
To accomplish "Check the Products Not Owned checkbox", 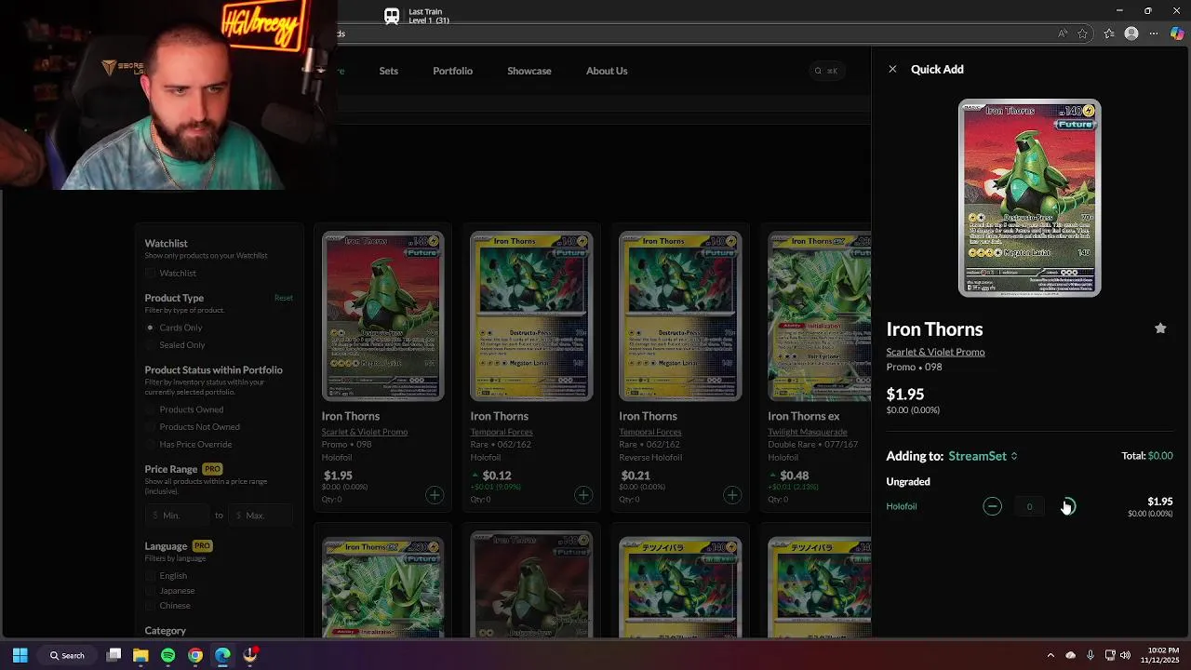I will point(151,427).
